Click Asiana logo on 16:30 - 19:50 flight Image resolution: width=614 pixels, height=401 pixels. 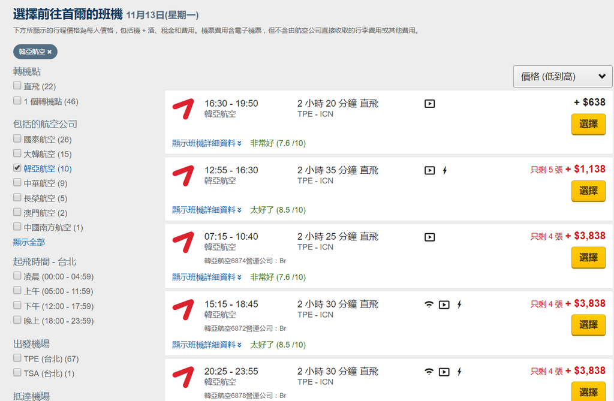pos(183,109)
